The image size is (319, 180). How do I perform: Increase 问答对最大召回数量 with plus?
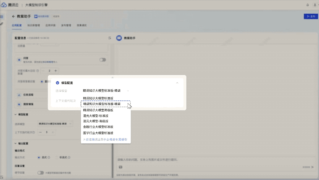[x=56, y=71]
